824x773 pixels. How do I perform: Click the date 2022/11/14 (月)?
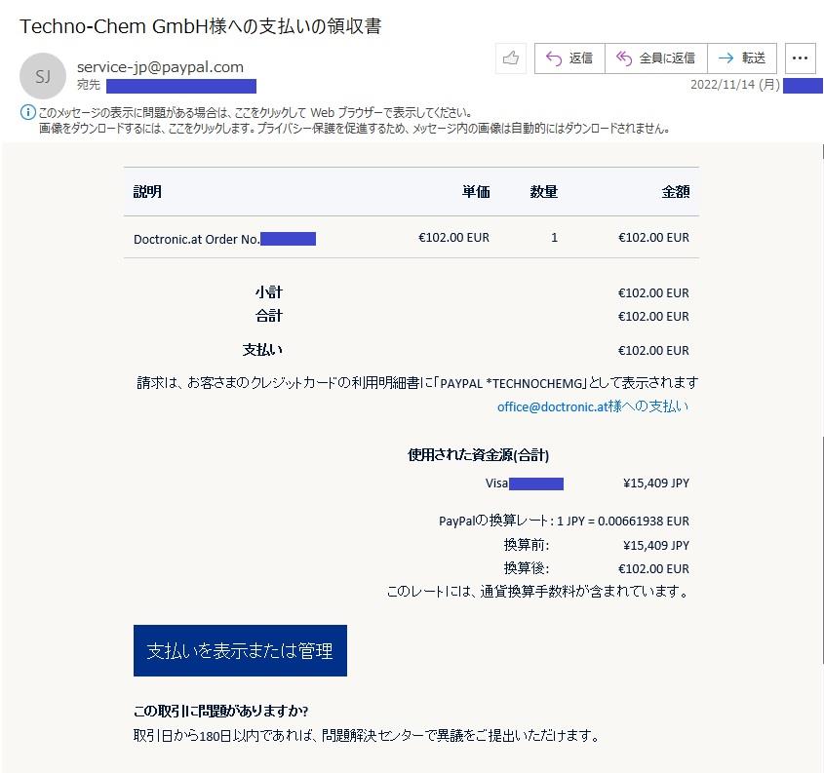point(734,85)
